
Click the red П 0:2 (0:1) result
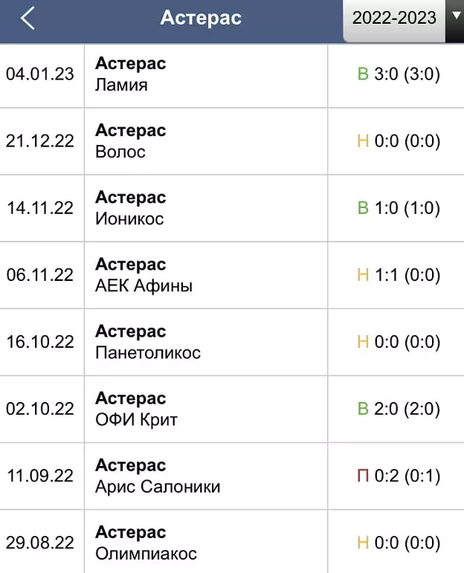point(399,476)
